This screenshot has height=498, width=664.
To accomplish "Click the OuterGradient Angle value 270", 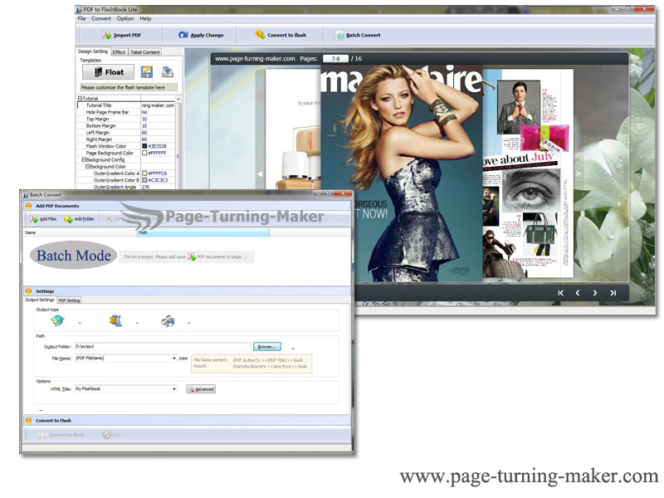I will click(x=146, y=187).
